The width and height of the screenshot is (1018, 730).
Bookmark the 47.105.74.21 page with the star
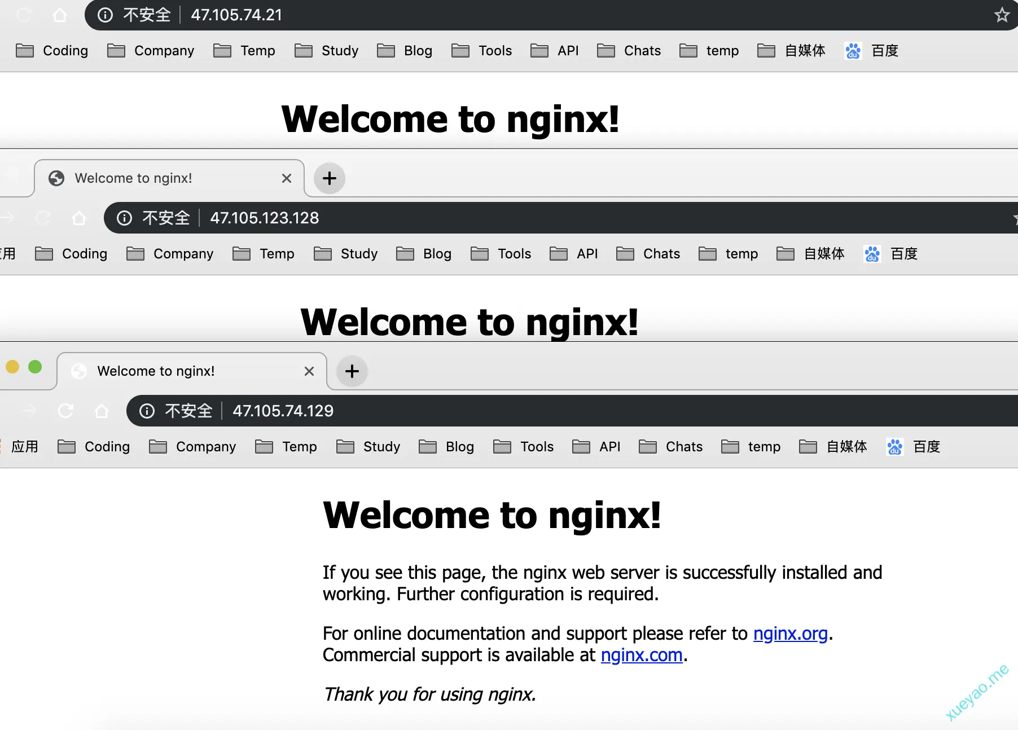click(1002, 15)
